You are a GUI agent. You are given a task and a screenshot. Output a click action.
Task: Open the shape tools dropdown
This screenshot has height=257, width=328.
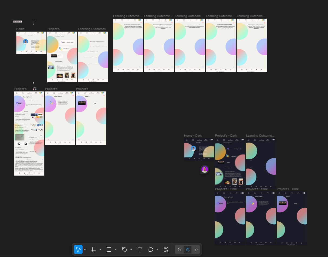tap(116, 249)
